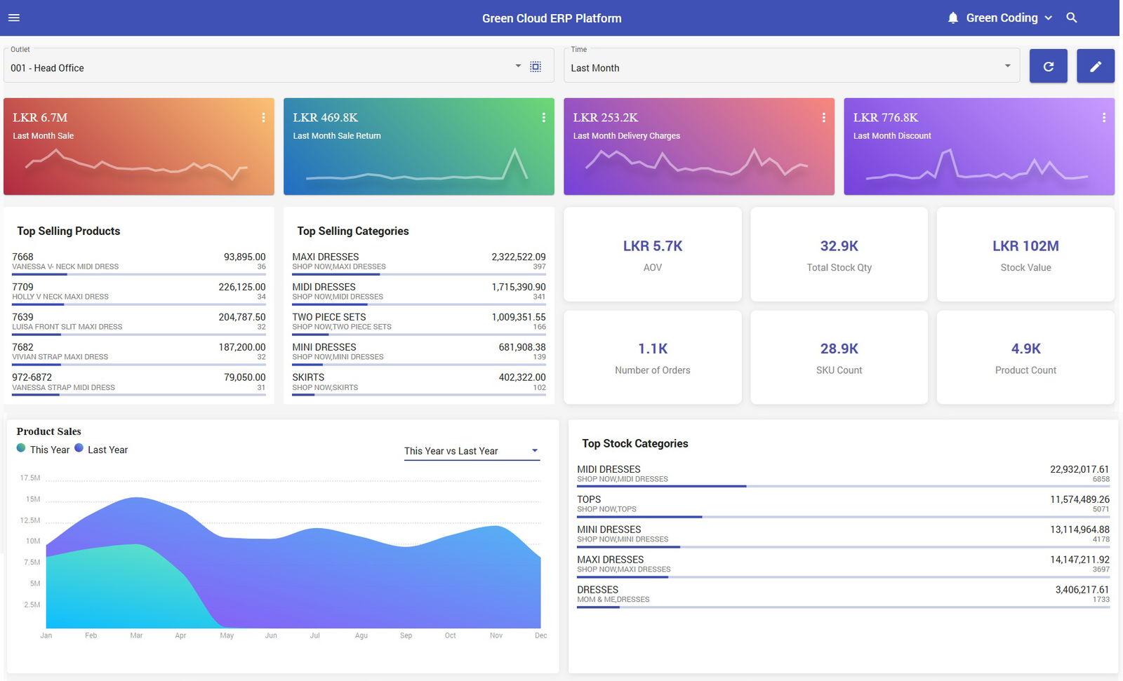Open search using the magnifier icon
This screenshot has width=1123, height=681.
pyautogui.click(x=1072, y=17)
